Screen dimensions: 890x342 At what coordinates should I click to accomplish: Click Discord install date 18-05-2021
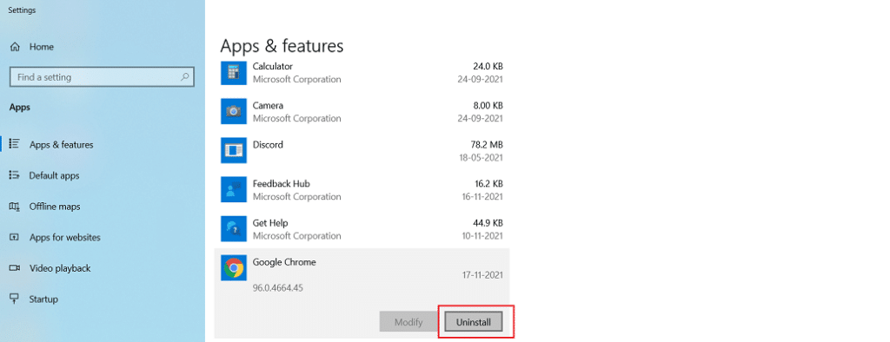point(481,157)
